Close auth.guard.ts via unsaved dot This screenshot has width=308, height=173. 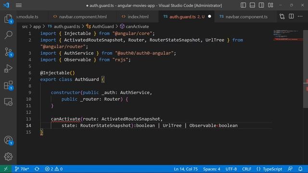click(x=210, y=16)
